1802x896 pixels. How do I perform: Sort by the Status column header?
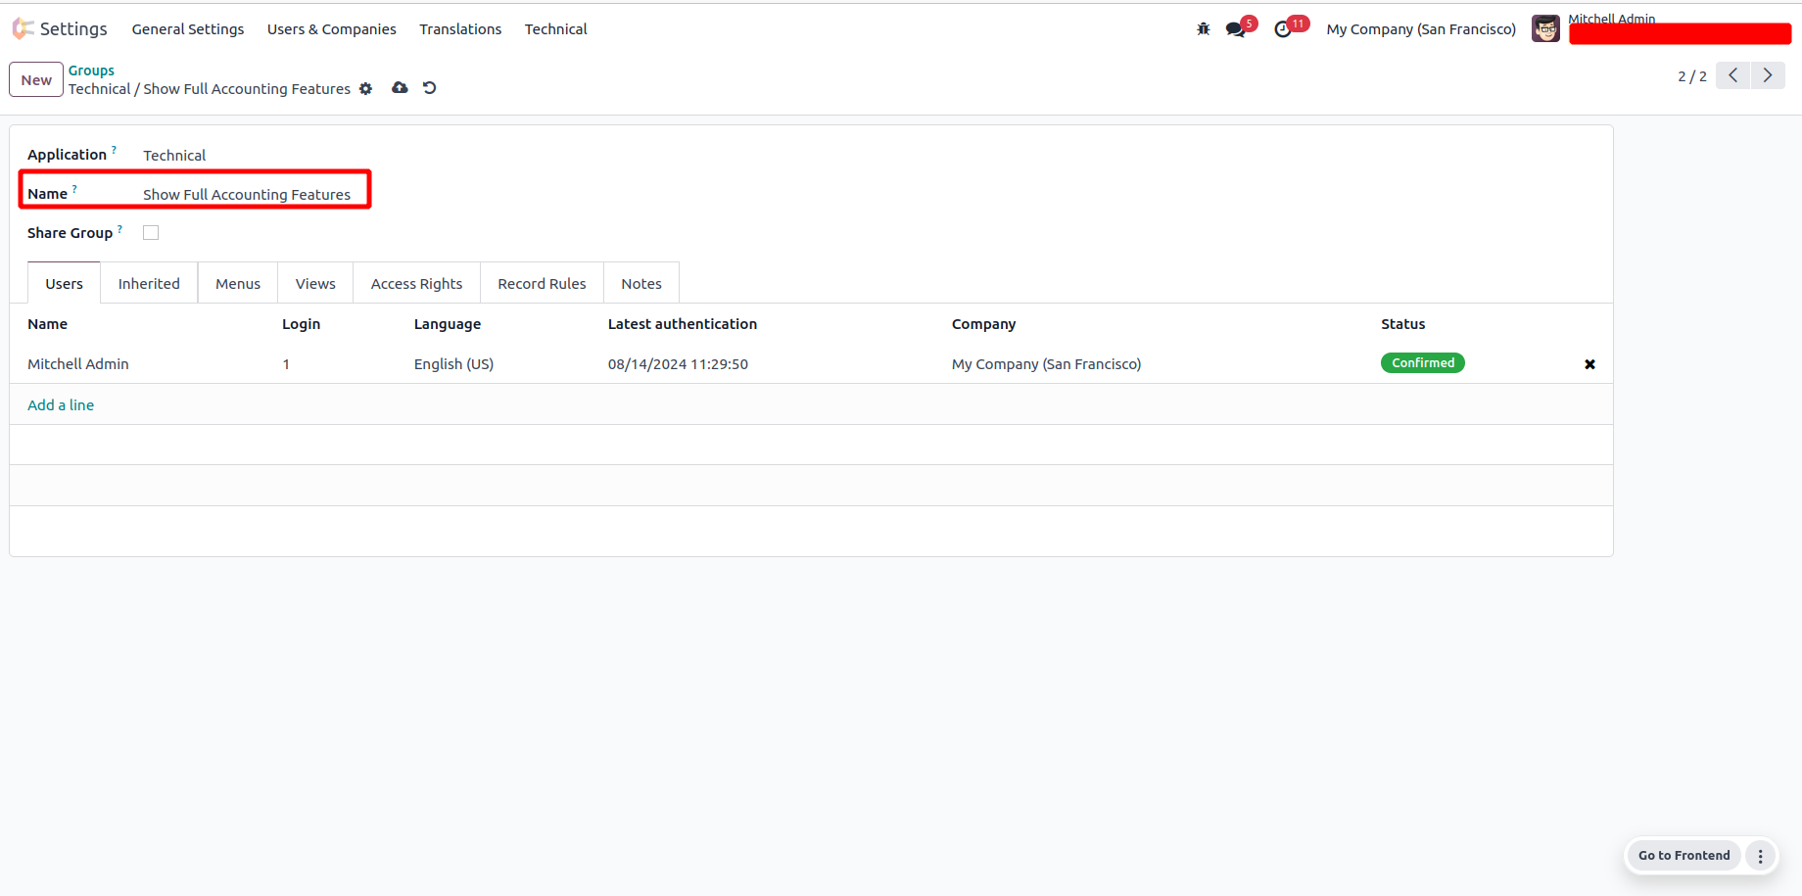tap(1403, 324)
